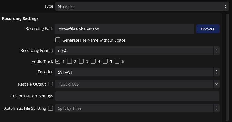The image size is (232, 122).
Task: Enable audio track 2
Action: pyautogui.click(x=70, y=61)
